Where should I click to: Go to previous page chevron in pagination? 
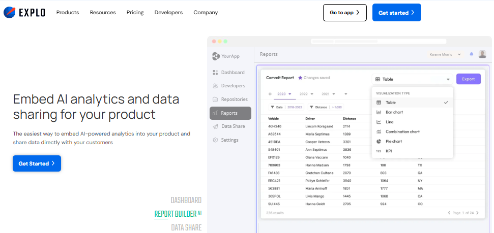pos(449,213)
